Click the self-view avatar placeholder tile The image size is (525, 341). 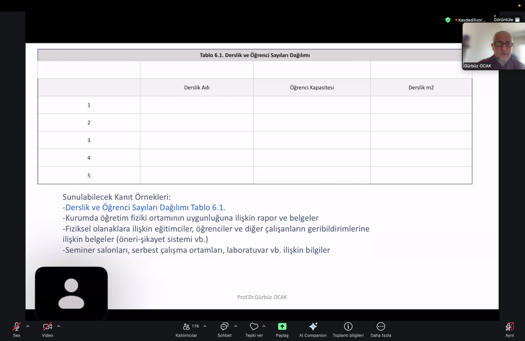(x=71, y=293)
